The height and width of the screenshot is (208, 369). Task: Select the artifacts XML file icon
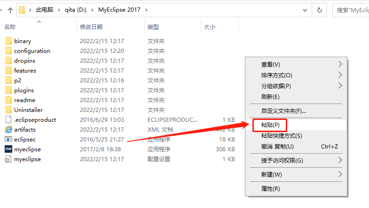coord(8,129)
